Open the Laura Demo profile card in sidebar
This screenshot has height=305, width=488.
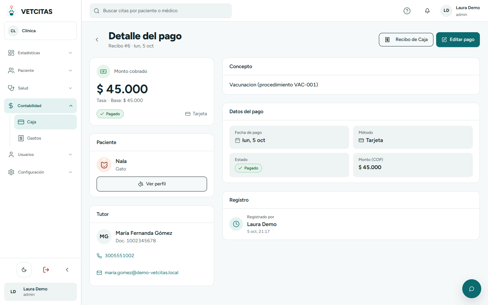[x=40, y=292]
